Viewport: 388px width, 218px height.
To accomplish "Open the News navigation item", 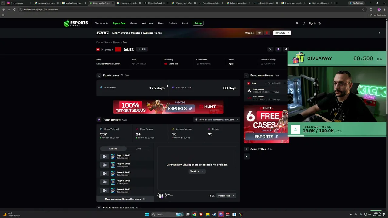I will 161,23.
